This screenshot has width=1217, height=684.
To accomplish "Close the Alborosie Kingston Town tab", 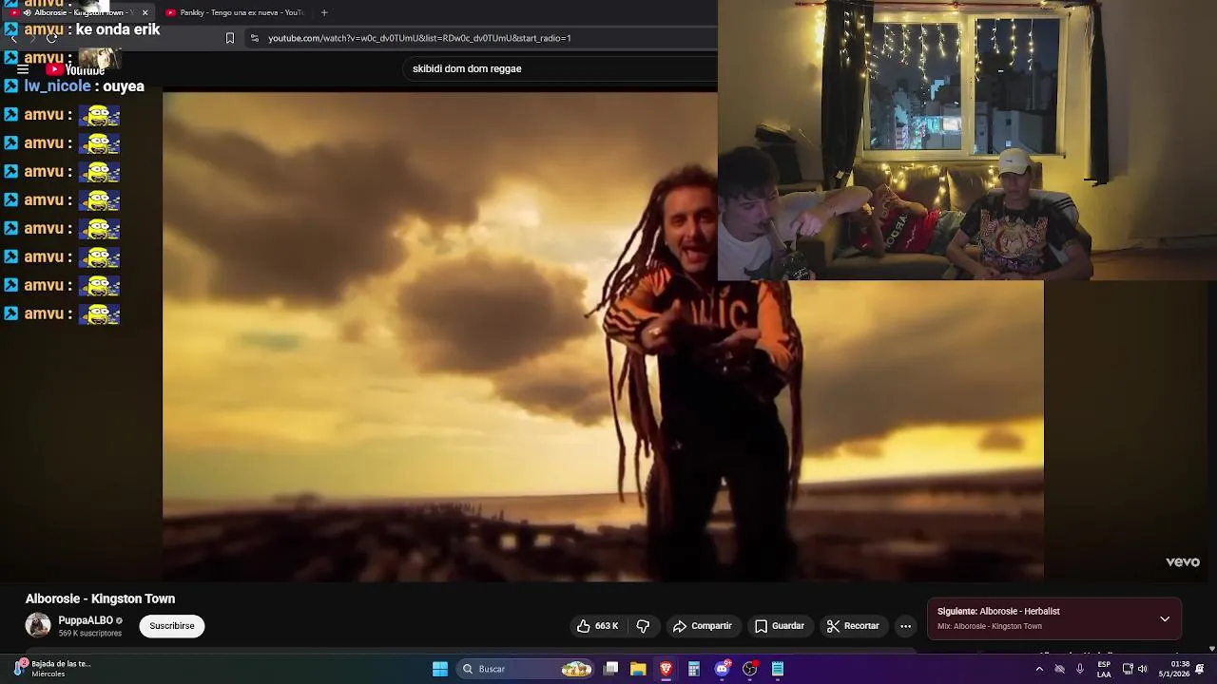I will click(145, 12).
